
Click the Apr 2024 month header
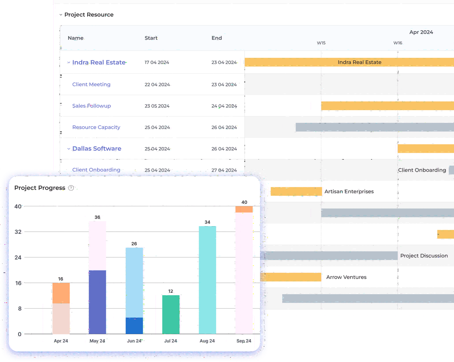pyautogui.click(x=421, y=32)
